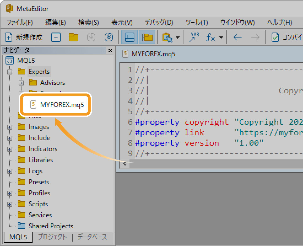Image resolution: width=303 pixels, height=246 pixels.
Task: Collapse the Experts folder
Action: pyautogui.click(x=9, y=72)
